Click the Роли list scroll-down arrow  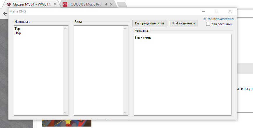(125, 113)
